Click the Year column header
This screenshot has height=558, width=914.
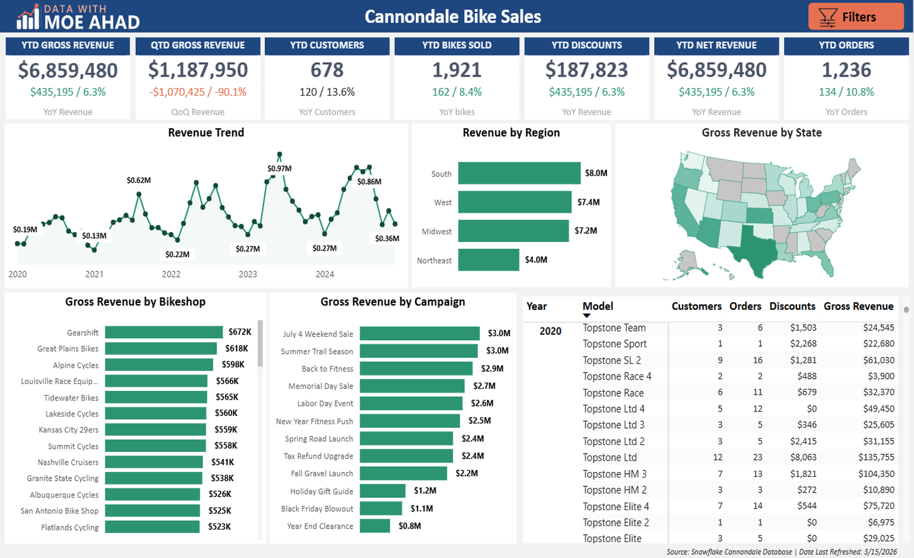point(537,306)
